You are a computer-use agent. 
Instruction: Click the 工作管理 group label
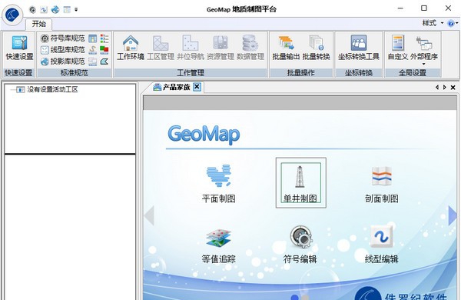191,73
